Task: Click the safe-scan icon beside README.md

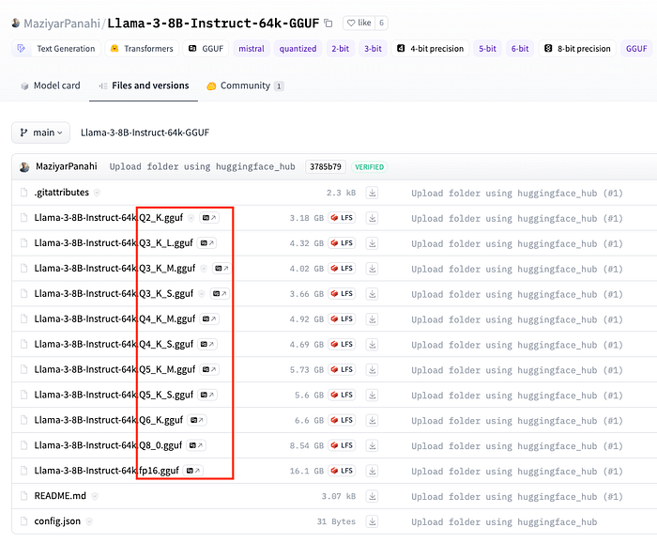Action: [95, 496]
